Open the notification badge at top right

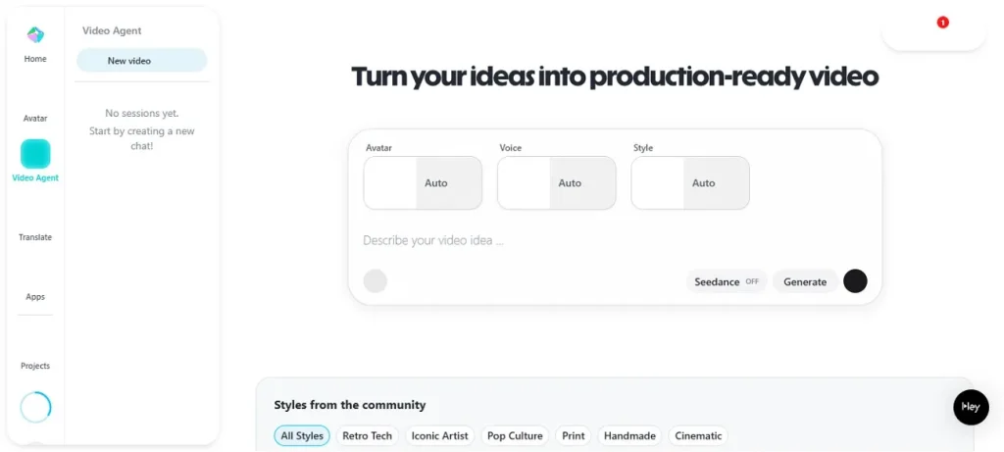942,23
